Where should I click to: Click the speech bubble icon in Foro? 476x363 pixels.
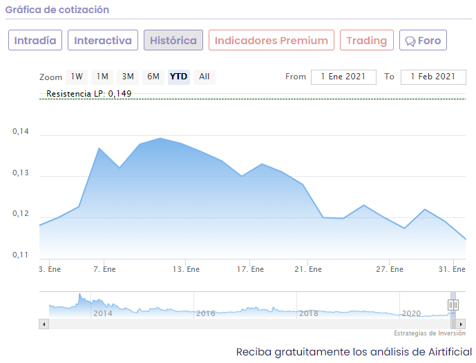(x=410, y=41)
